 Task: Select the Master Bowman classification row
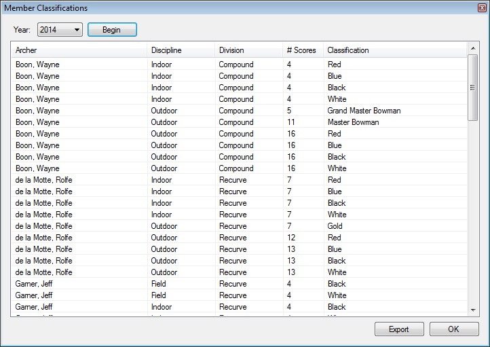(x=240, y=122)
